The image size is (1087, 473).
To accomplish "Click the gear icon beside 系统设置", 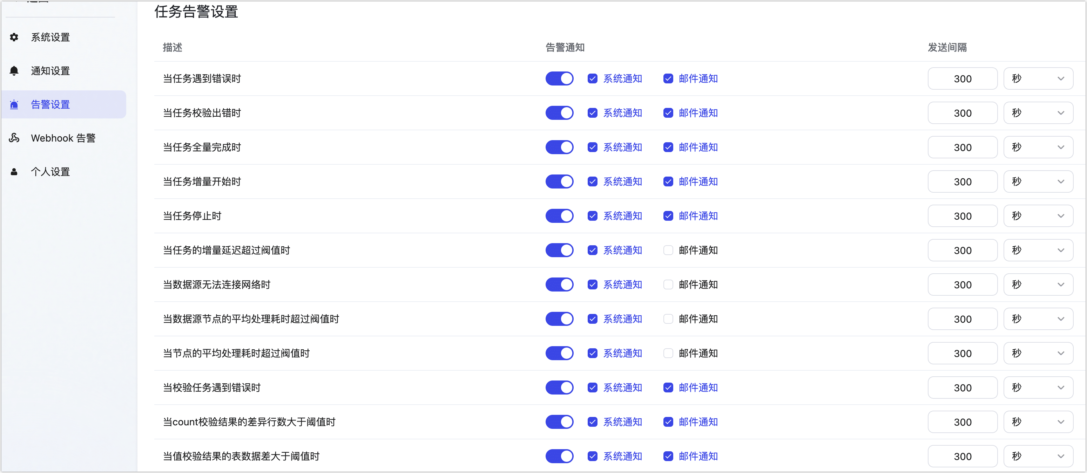I will click(x=14, y=37).
